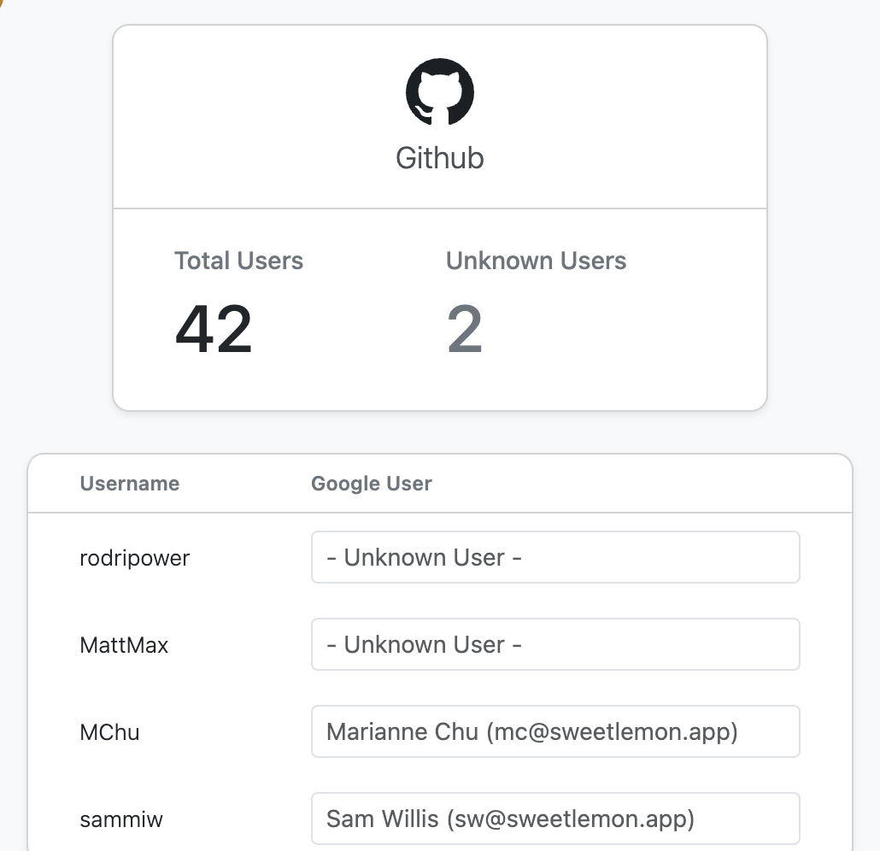This screenshot has width=880, height=851.
Task: Select the MChu username cell
Action: point(109,732)
